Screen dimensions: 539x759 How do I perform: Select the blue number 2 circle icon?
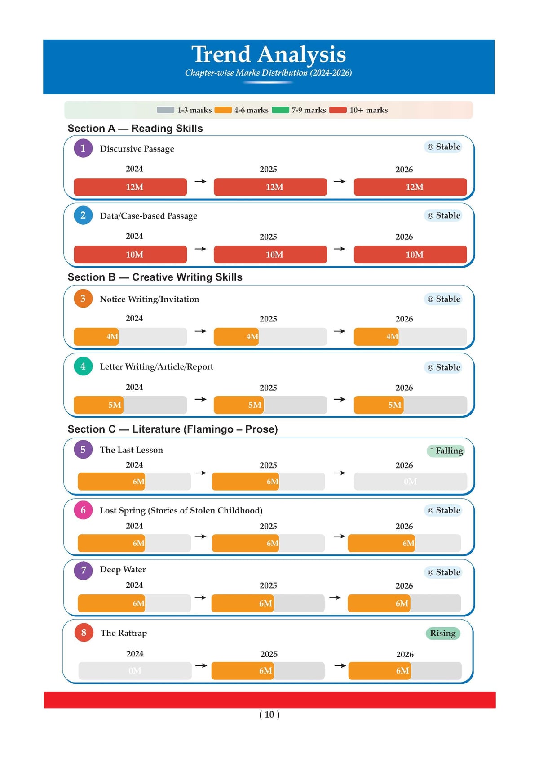point(83,215)
